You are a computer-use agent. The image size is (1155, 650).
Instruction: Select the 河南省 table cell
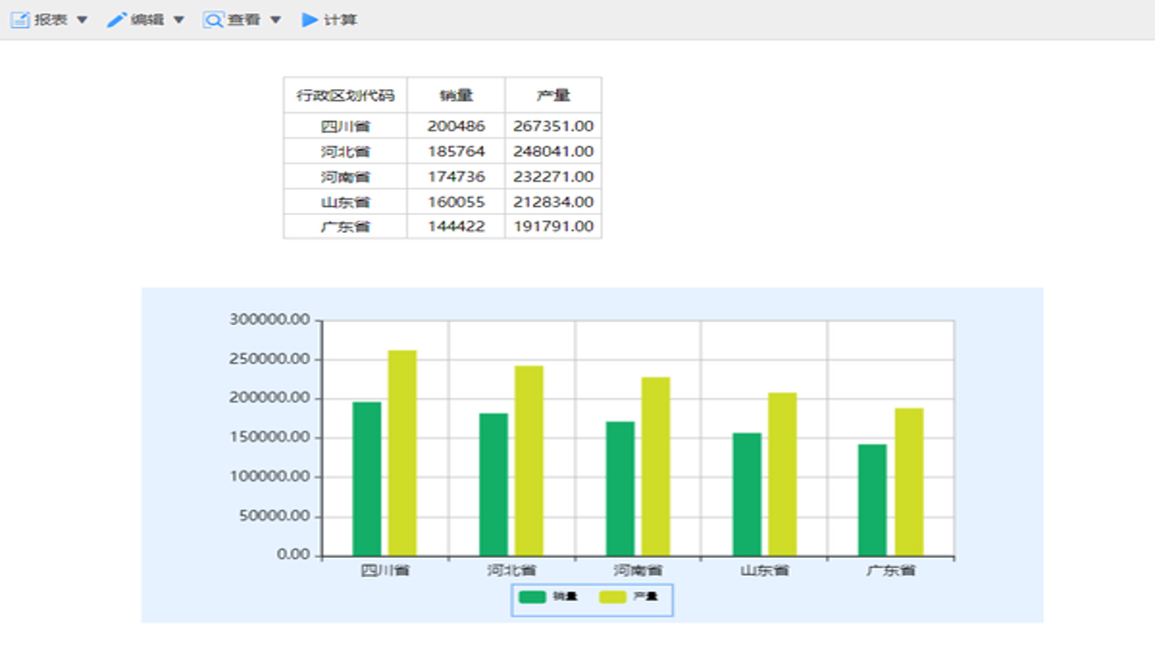(x=346, y=177)
